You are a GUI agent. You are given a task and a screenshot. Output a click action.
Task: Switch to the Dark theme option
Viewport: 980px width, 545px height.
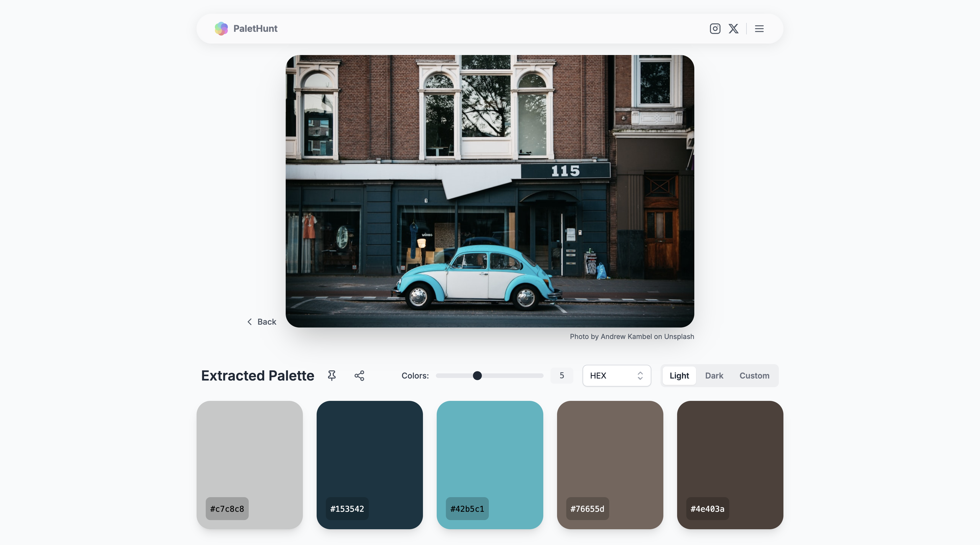(x=714, y=375)
